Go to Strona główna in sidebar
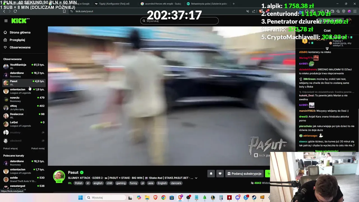Image resolution: width=359 pixels, height=202 pixels. click(x=20, y=33)
